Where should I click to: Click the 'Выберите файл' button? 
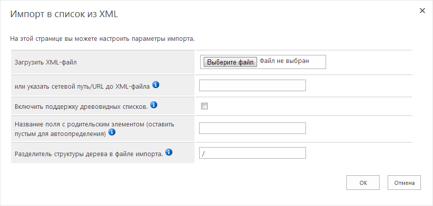pos(230,62)
